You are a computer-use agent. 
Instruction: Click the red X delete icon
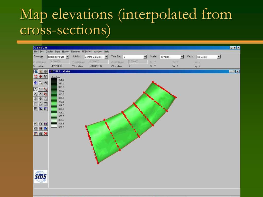click(x=45, y=133)
